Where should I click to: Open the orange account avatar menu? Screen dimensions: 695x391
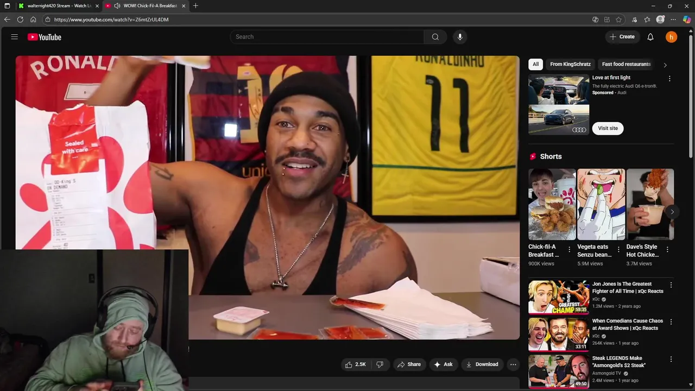point(672,37)
